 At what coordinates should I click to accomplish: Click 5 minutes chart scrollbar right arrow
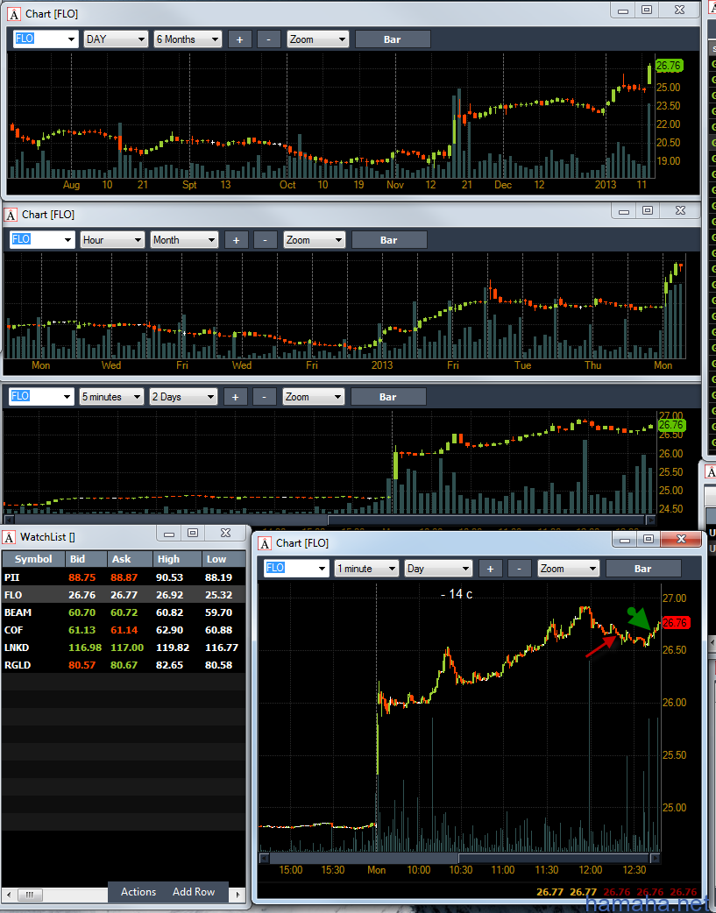point(651,520)
